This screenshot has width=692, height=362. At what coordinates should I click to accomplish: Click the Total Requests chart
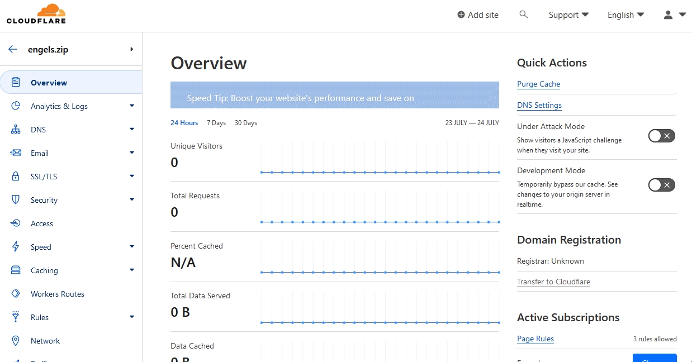[380, 207]
